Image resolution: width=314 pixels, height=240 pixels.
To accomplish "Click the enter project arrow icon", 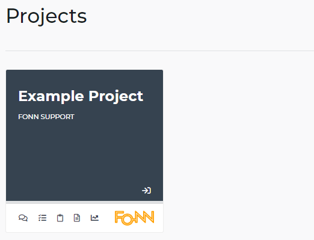I will (146, 191).
